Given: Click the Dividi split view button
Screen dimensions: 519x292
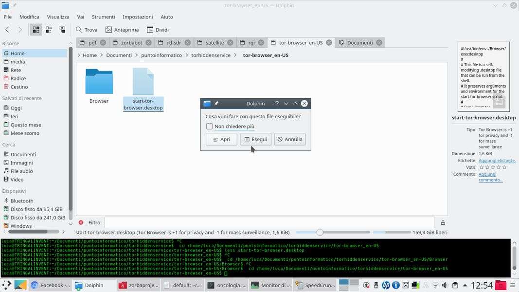Looking at the screenshot, I should point(158,30).
